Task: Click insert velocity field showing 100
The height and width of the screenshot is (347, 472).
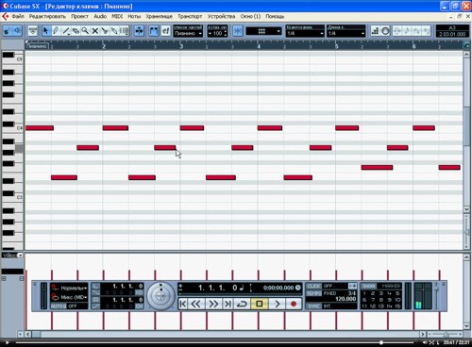Action: (217, 33)
